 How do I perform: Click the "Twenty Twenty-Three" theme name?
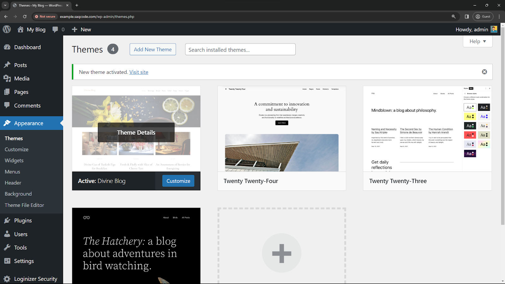pyautogui.click(x=398, y=181)
